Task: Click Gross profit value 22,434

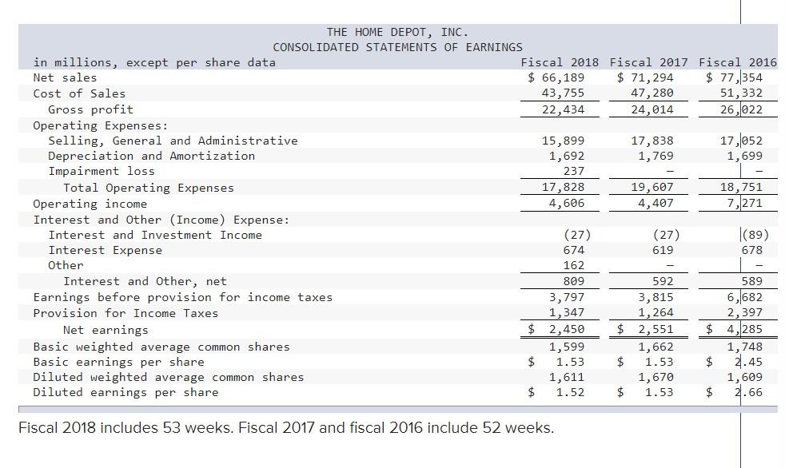Action: tap(564, 109)
